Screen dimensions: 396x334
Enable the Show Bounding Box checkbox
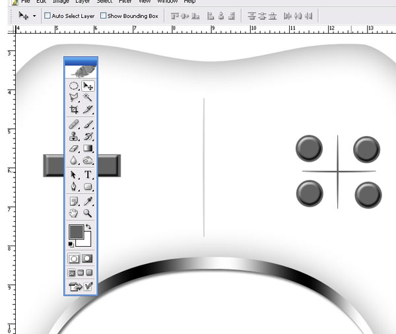[104, 16]
